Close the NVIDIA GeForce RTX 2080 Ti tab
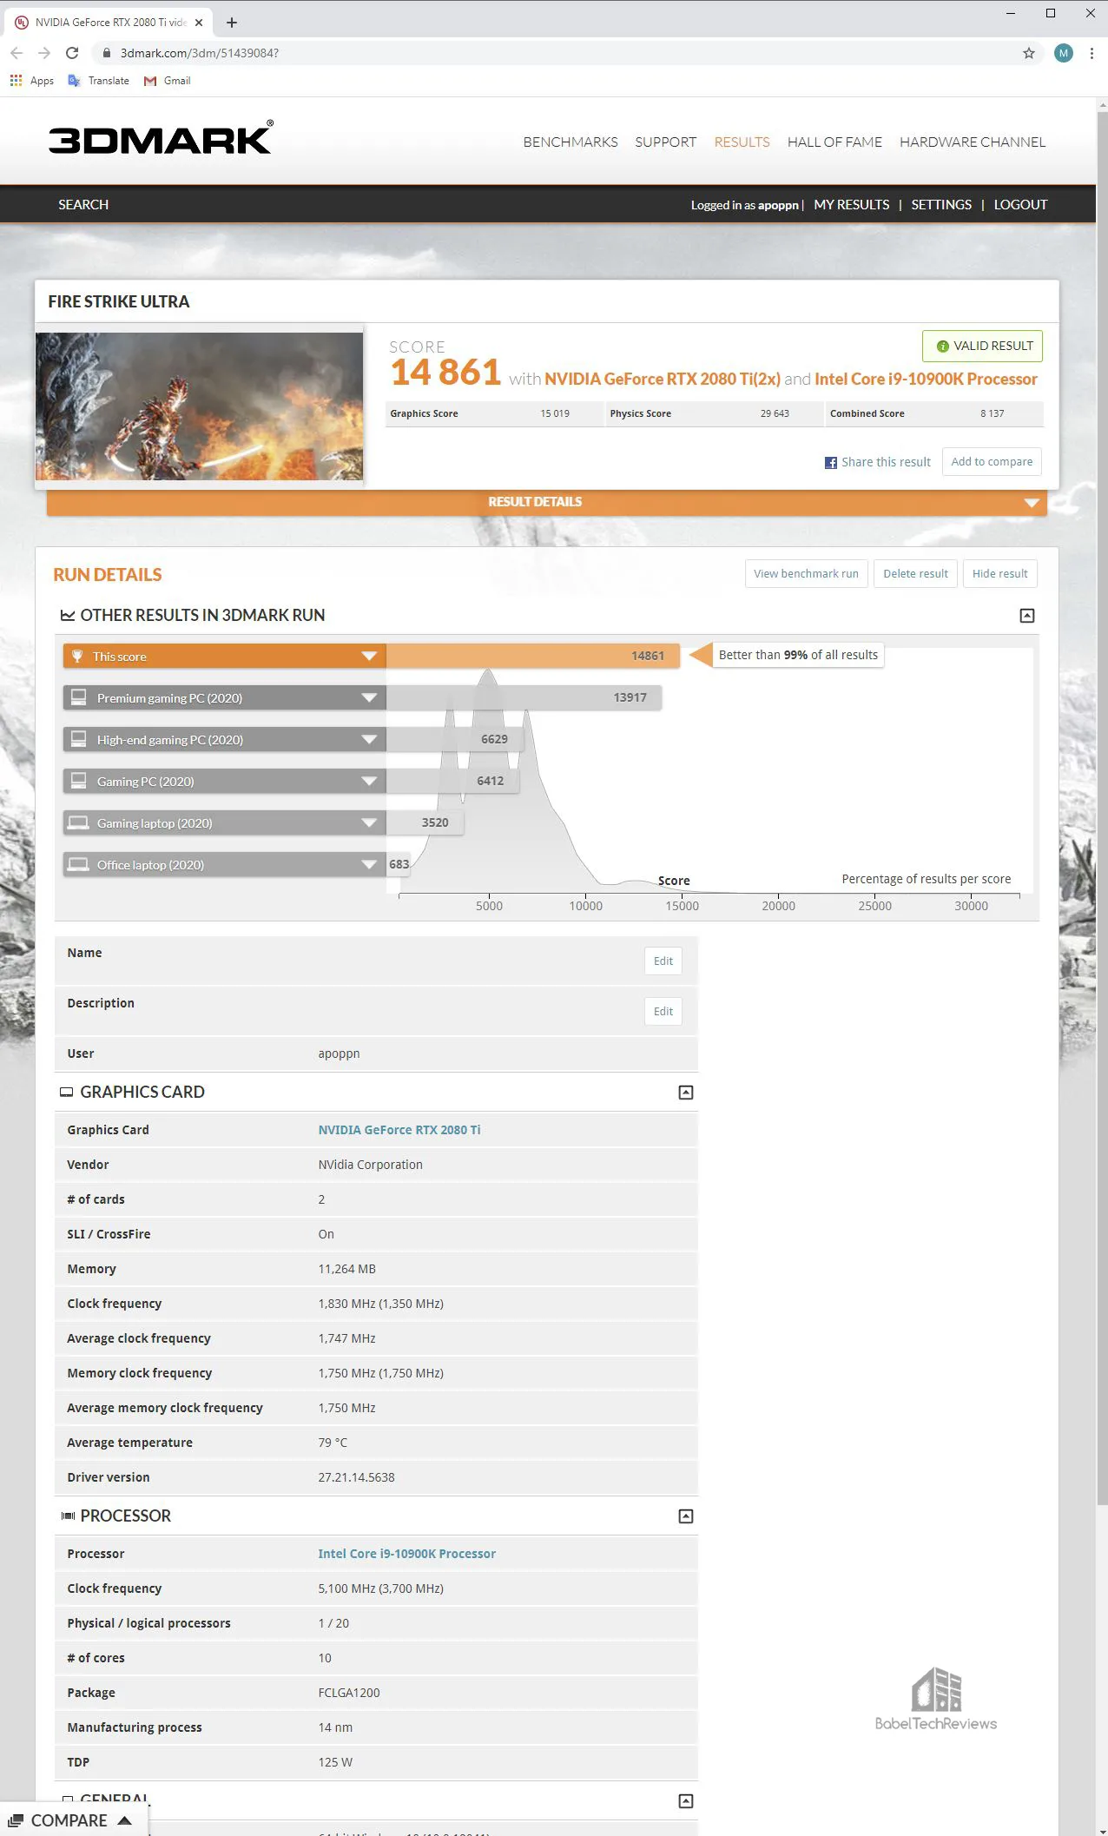1108x1836 pixels. (x=199, y=23)
